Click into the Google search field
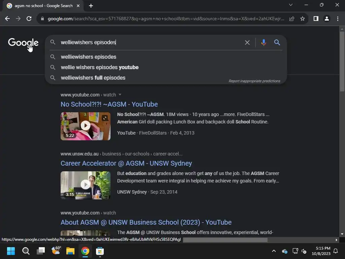 pyautogui.click(x=150, y=42)
